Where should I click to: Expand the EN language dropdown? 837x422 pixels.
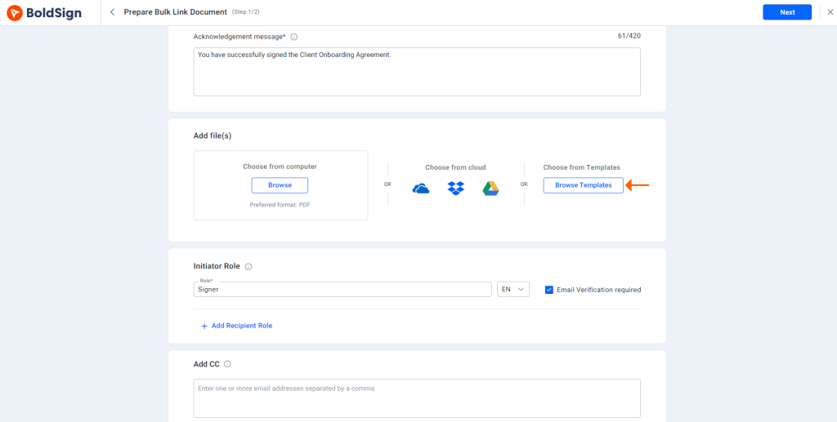[x=513, y=289]
